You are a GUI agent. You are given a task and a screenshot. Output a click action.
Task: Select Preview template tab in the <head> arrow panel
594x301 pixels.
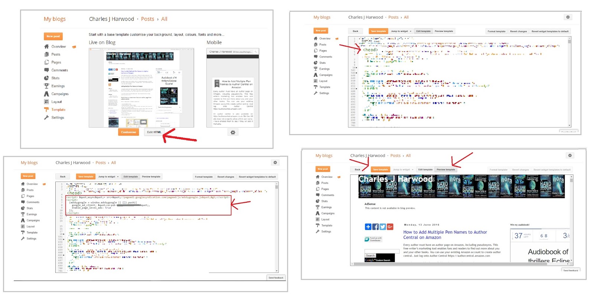[x=444, y=31]
